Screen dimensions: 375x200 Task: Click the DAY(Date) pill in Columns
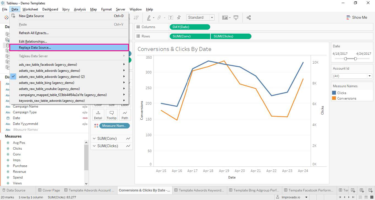click(190, 27)
